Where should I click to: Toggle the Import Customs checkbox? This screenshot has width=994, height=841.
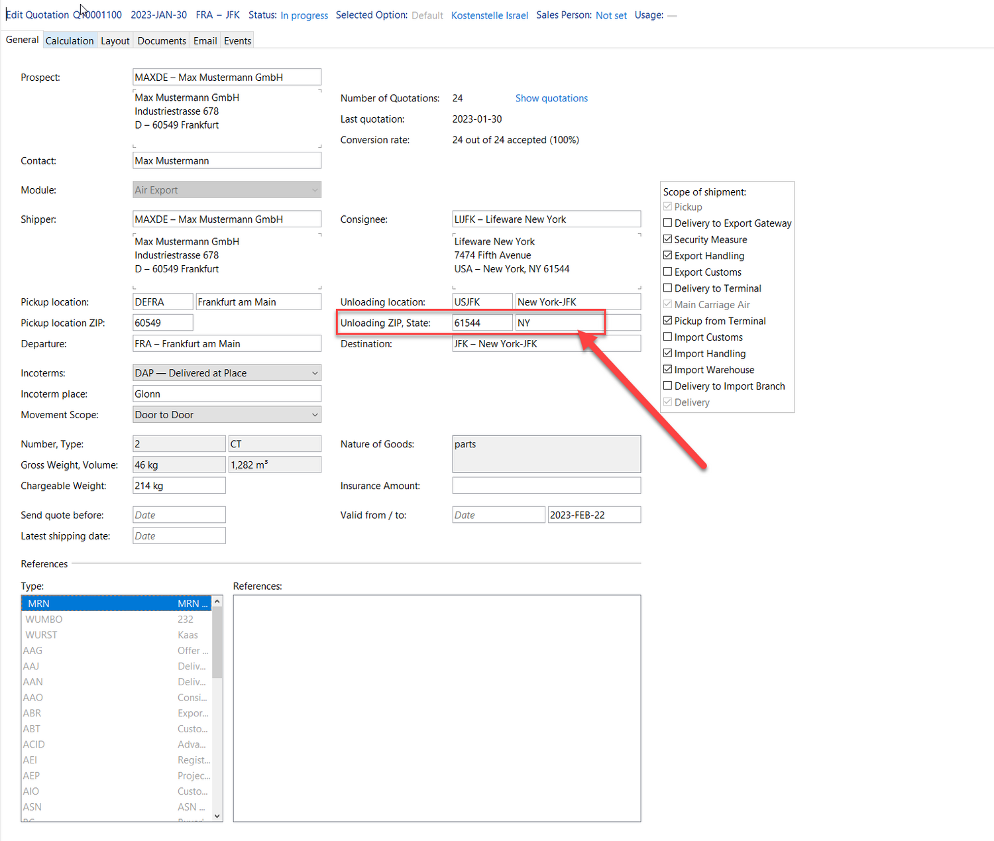668,337
